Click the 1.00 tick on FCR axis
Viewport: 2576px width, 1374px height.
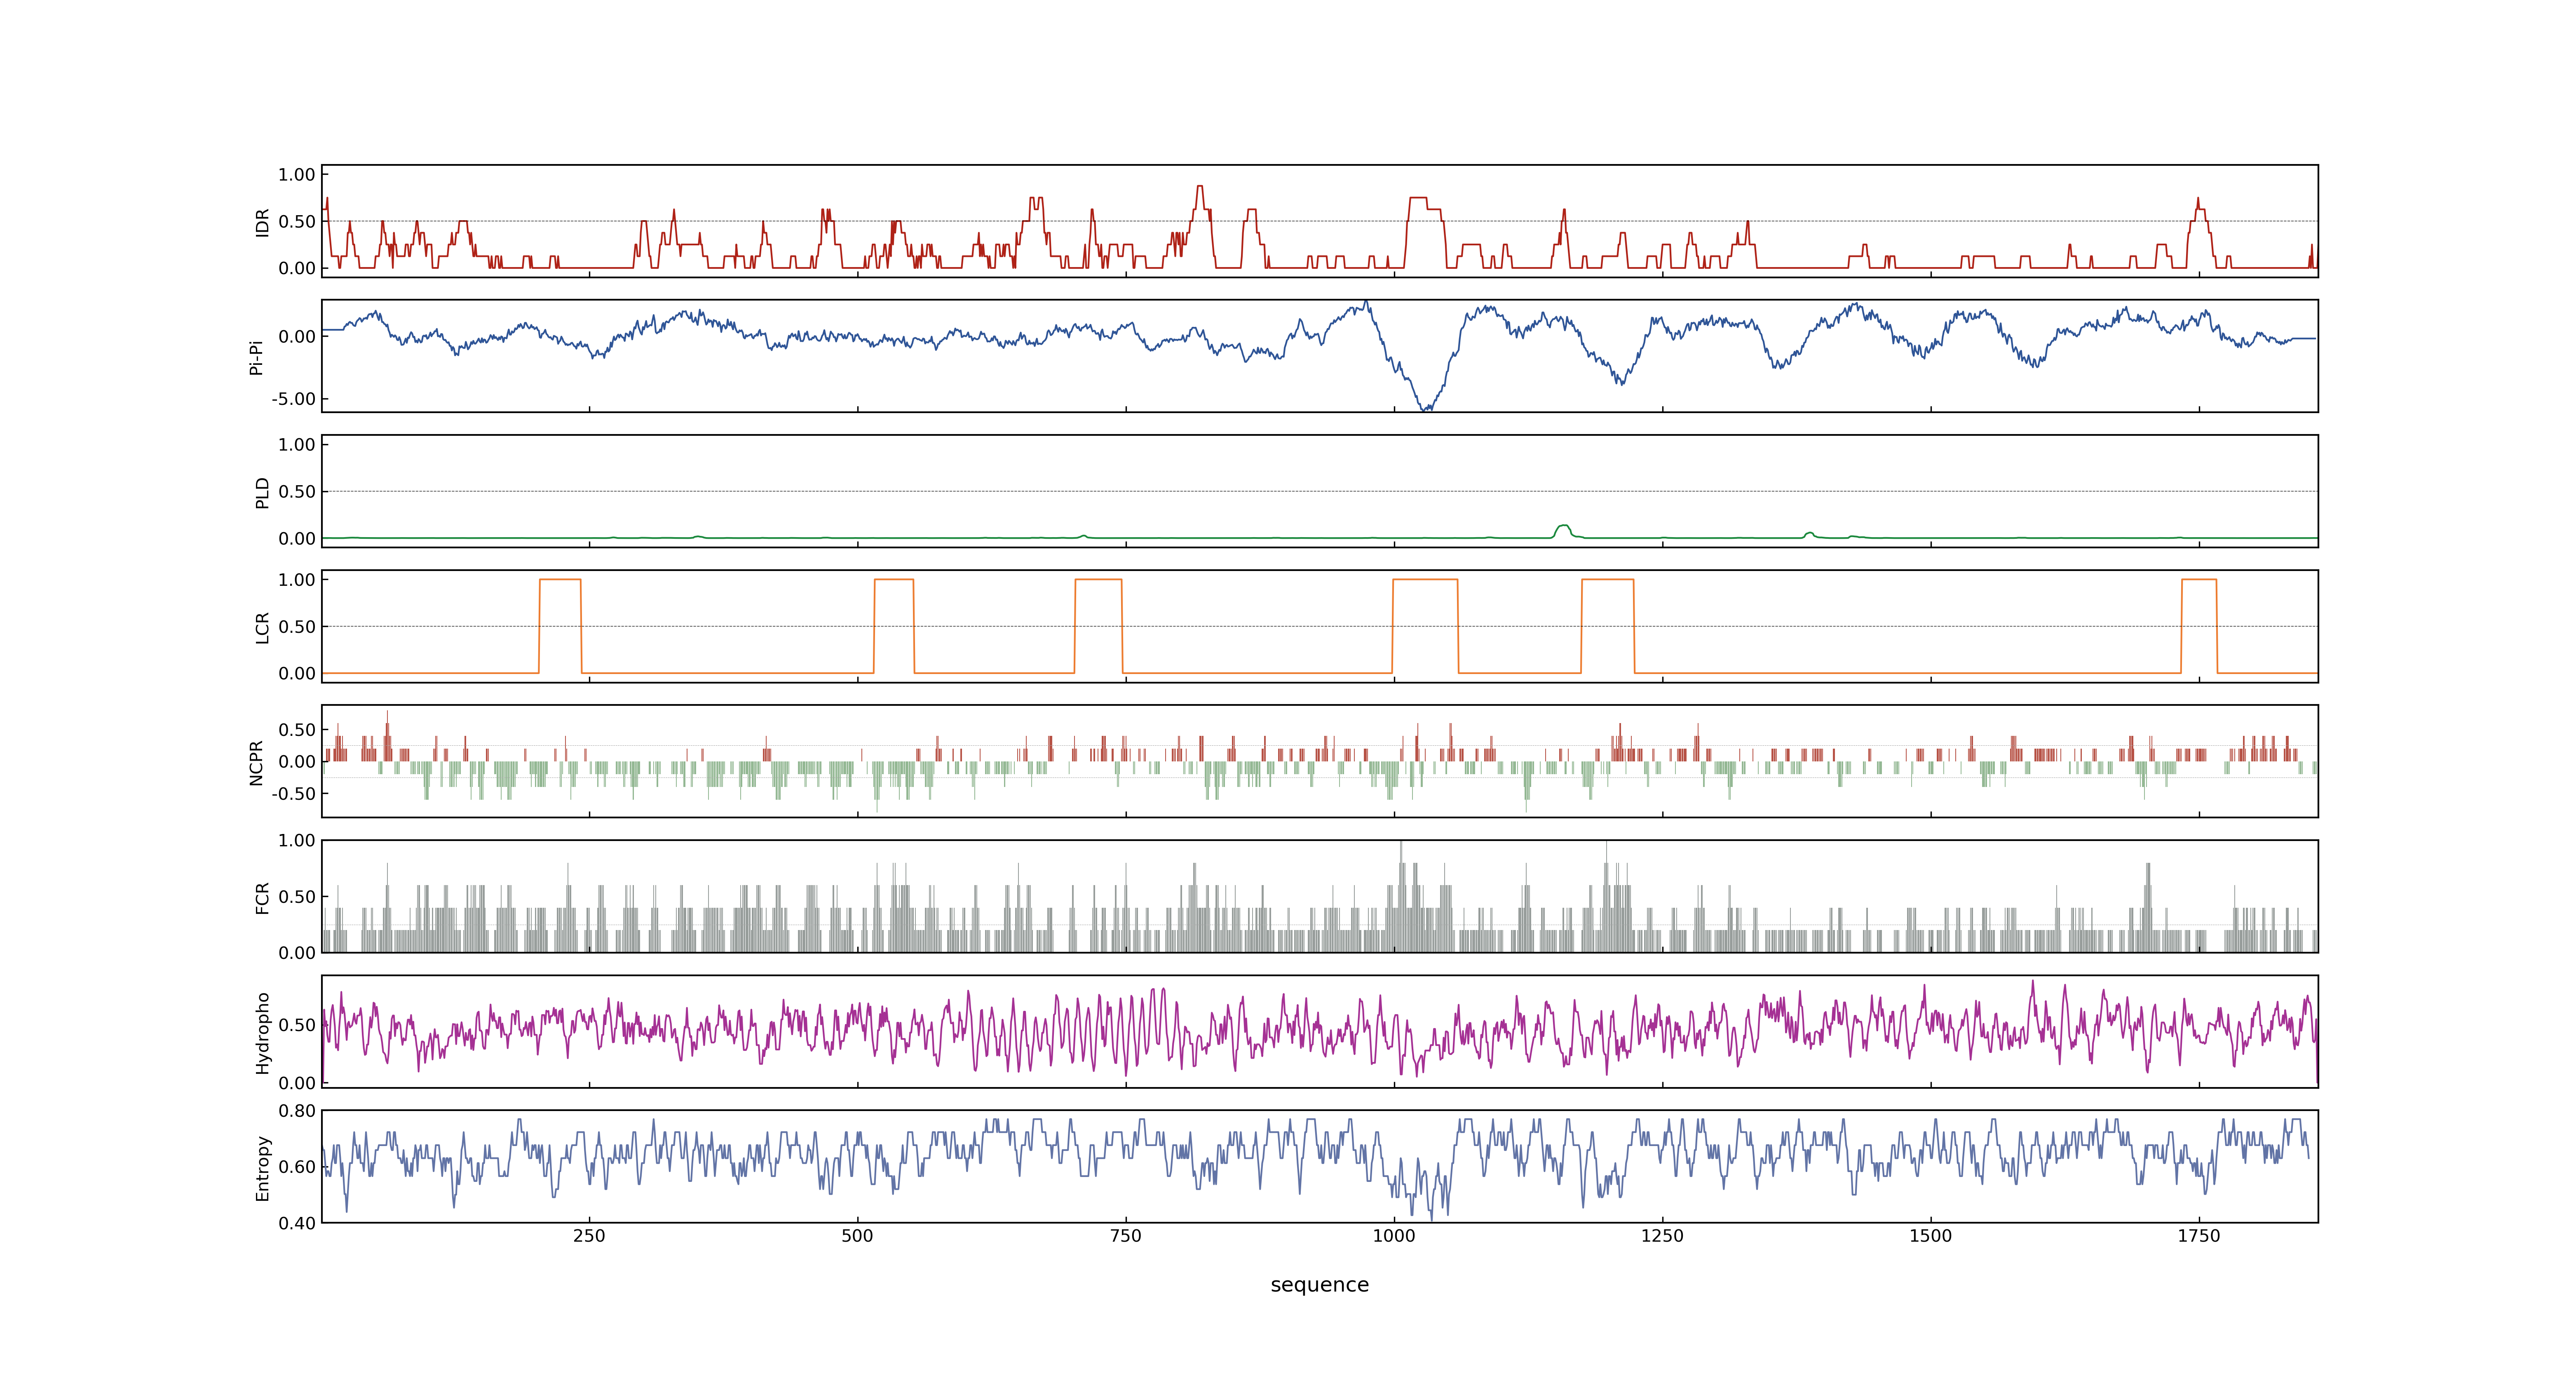point(297,841)
